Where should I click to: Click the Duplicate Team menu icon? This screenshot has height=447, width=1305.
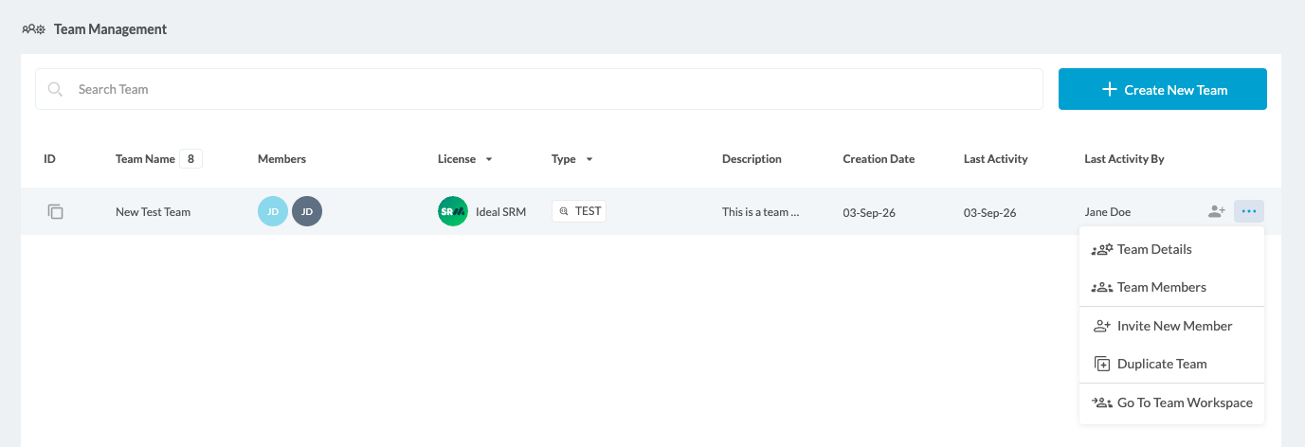click(1102, 364)
